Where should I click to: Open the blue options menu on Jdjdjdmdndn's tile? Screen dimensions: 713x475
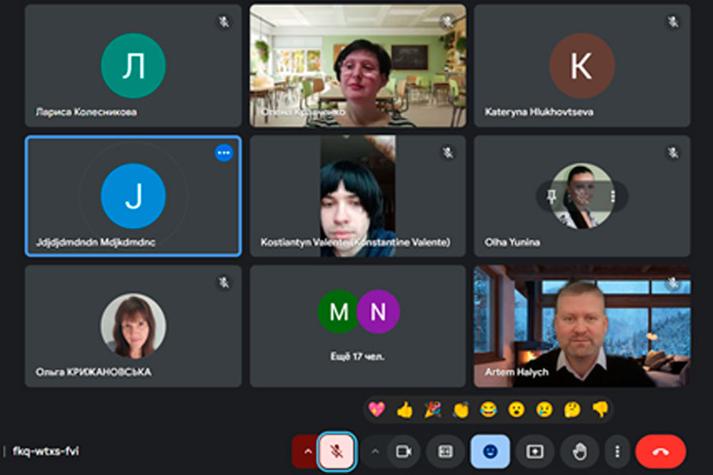[x=224, y=153]
